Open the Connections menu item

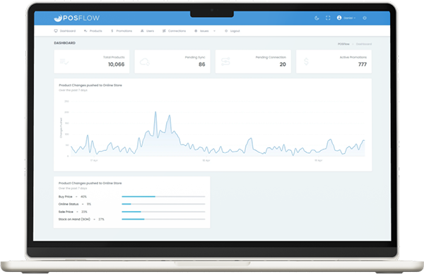(174, 31)
